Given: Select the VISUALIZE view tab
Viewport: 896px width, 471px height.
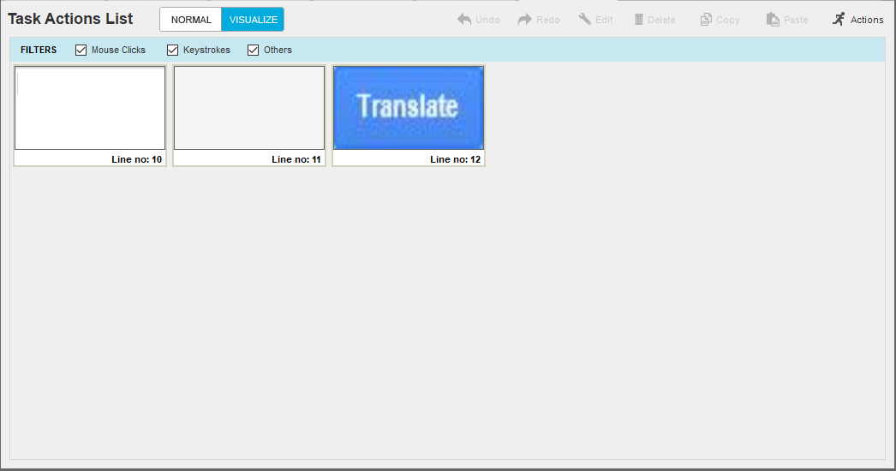Looking at the screenshot, I should pyautogui.click(x=254, y=20).
